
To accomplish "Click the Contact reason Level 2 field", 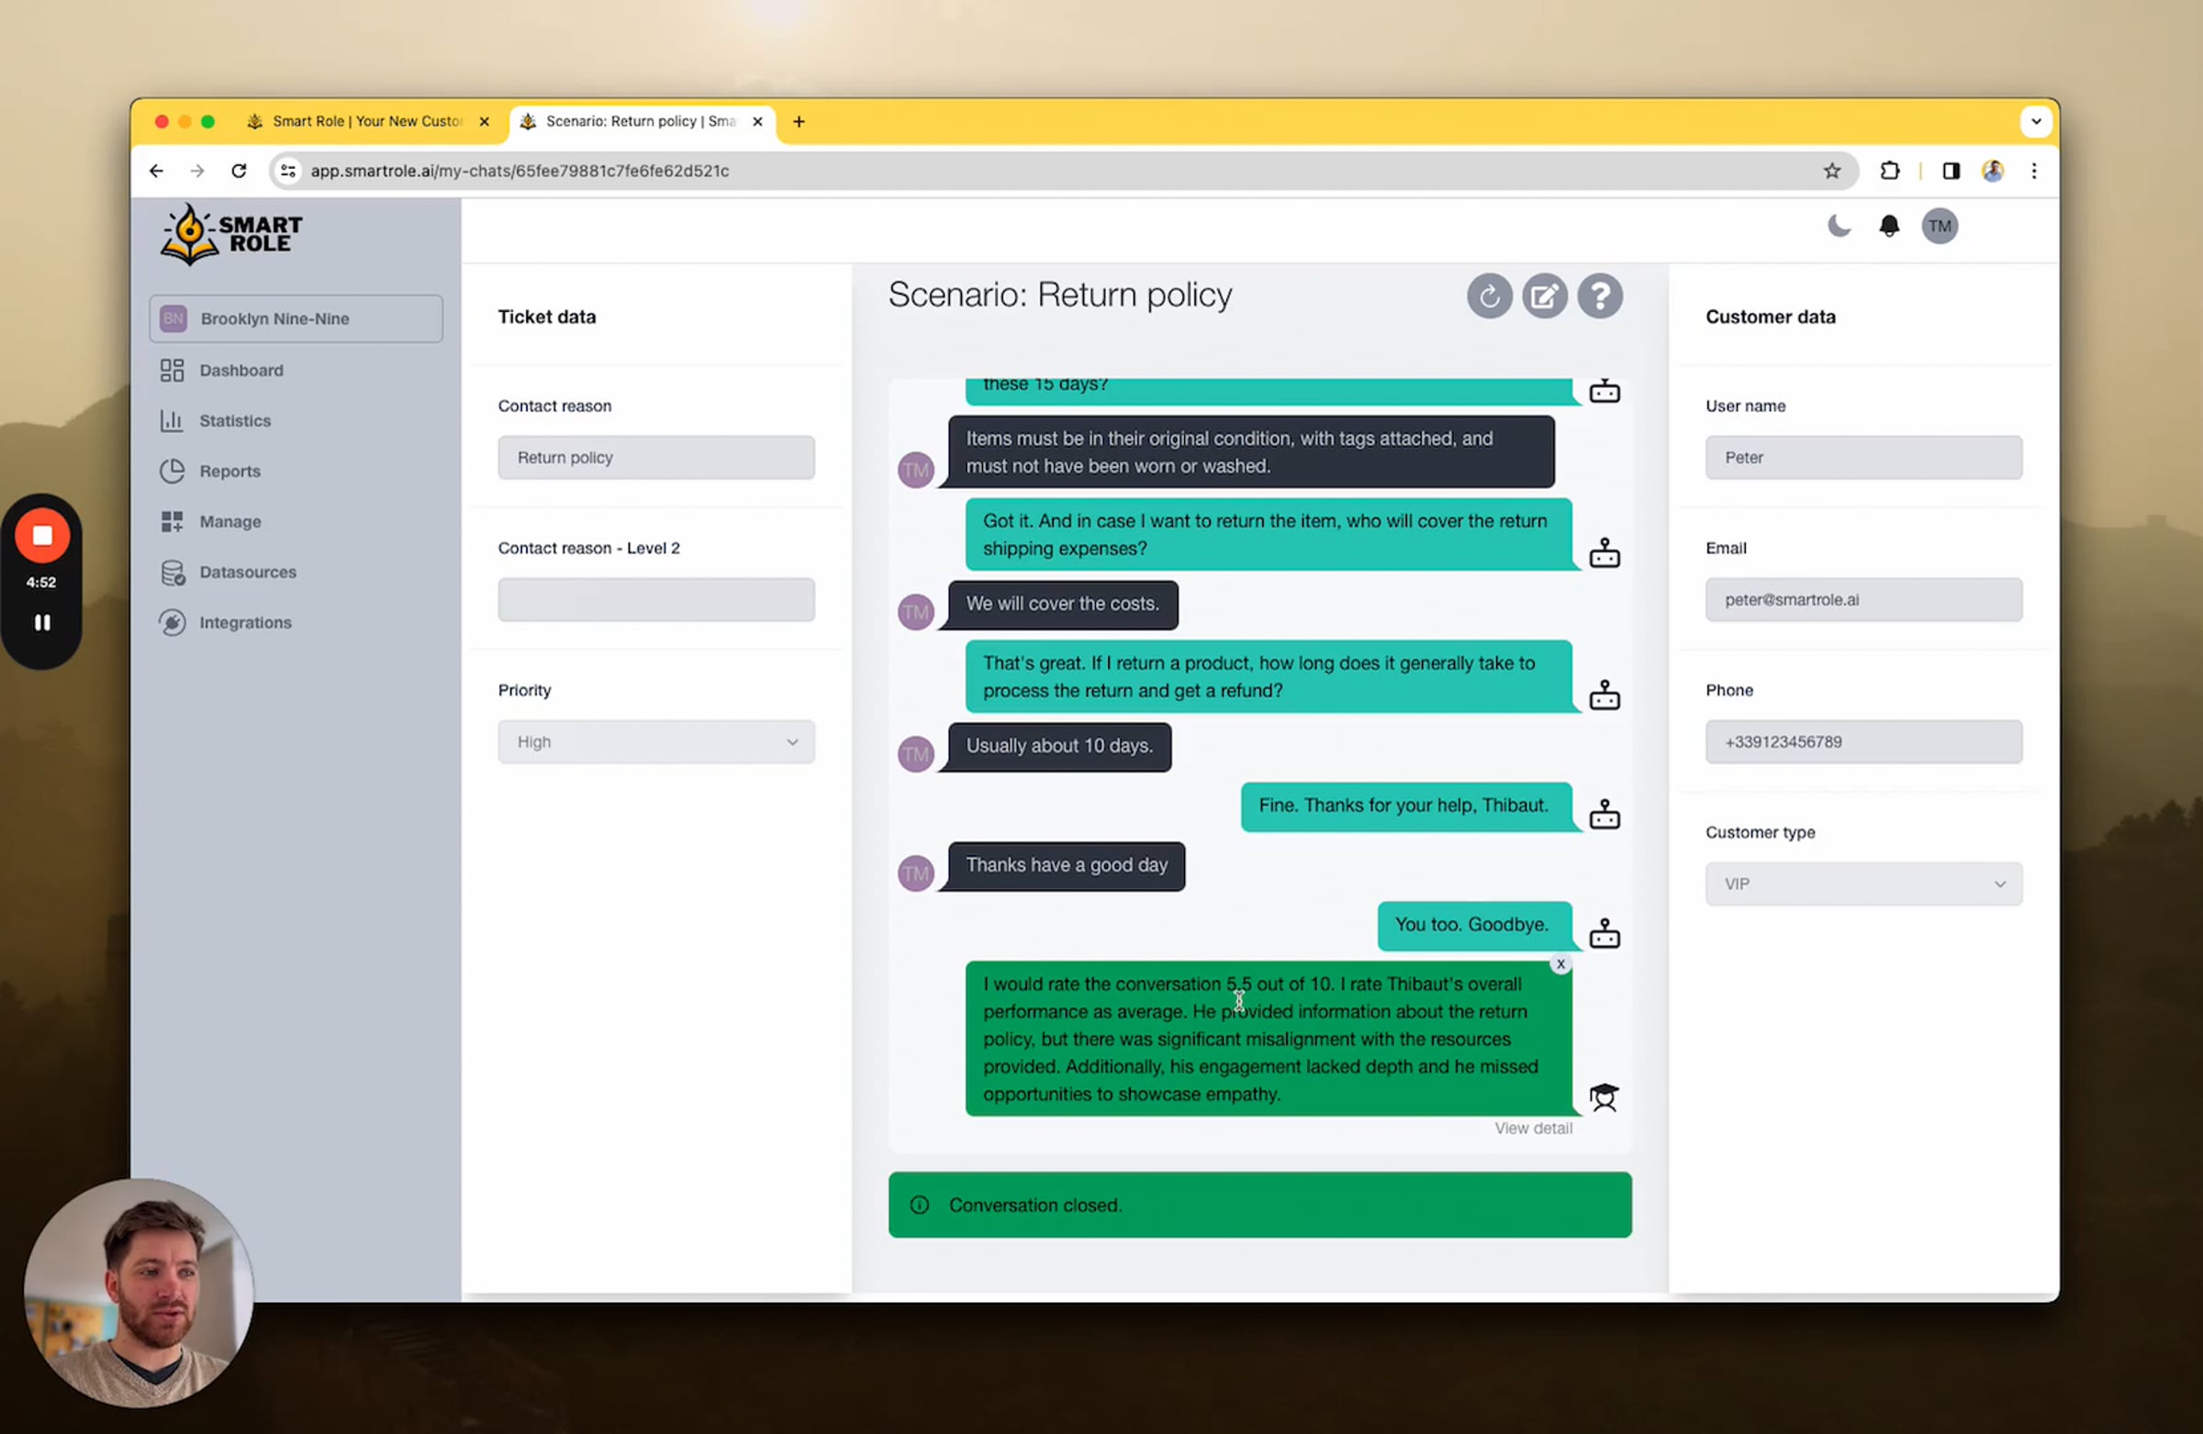I will (x=655, y=599).
